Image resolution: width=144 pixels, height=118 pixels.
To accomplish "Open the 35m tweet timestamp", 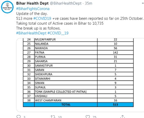I will coord(89,3).
